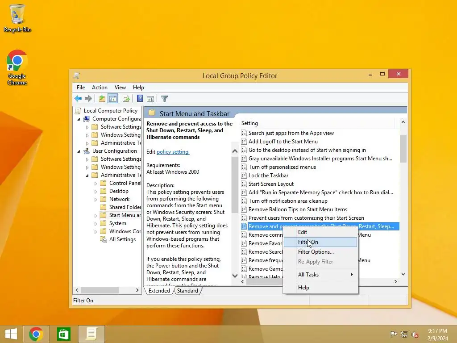The width and height of the screenshot is (457, 343).
Task: Click the Setting column header
Action: [318, 123]
